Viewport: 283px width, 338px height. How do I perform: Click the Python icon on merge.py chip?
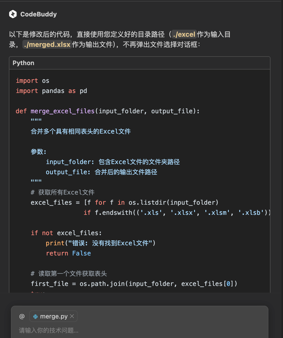tap(35, 316)
